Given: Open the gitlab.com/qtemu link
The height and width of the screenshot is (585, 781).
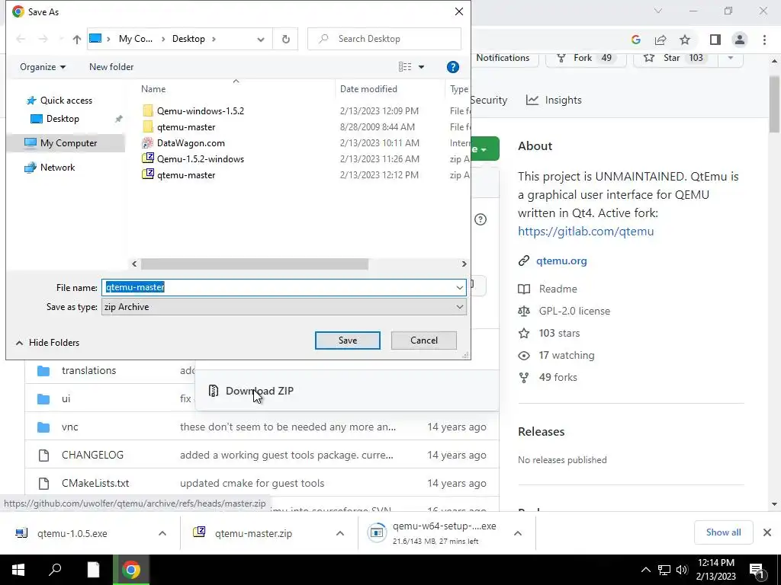Looking at the screenshot, I should pyautogui.click(x=586, y=232).
